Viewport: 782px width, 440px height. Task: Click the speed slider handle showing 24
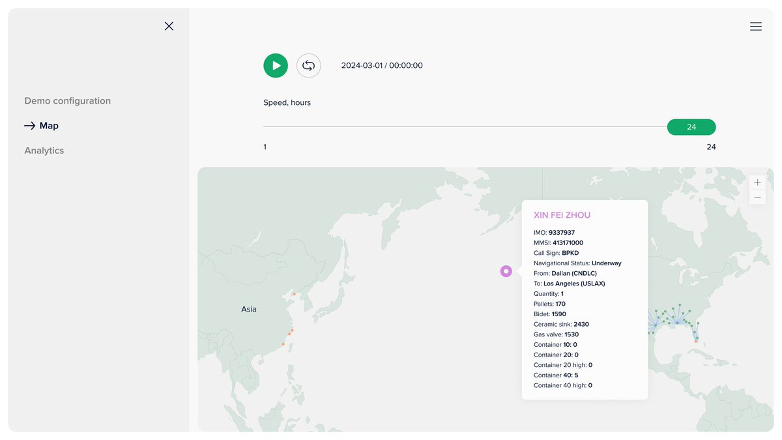[691, 127]
